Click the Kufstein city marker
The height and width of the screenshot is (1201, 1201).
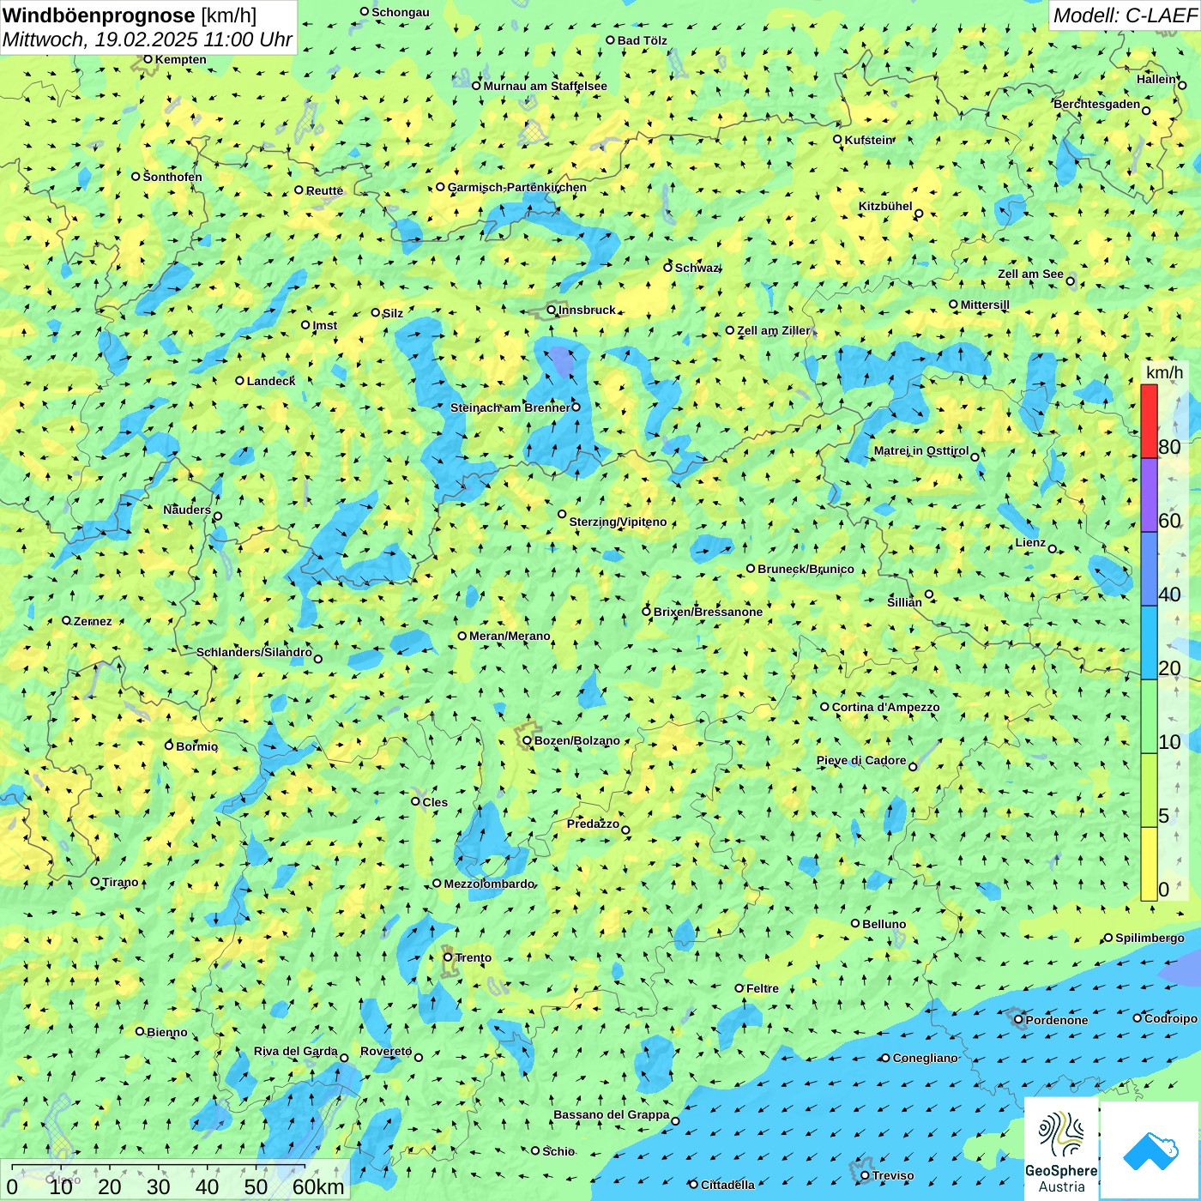coord(837,139)
